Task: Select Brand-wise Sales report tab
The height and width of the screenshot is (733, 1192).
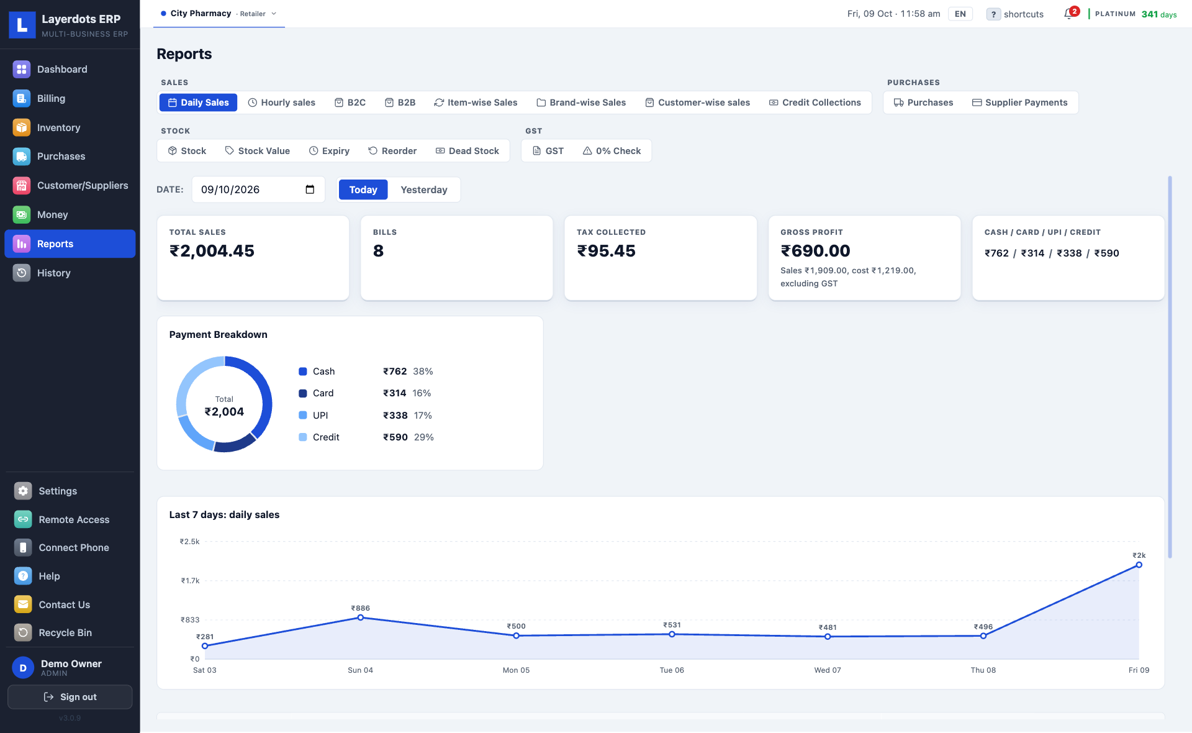Action: (581, 102)
